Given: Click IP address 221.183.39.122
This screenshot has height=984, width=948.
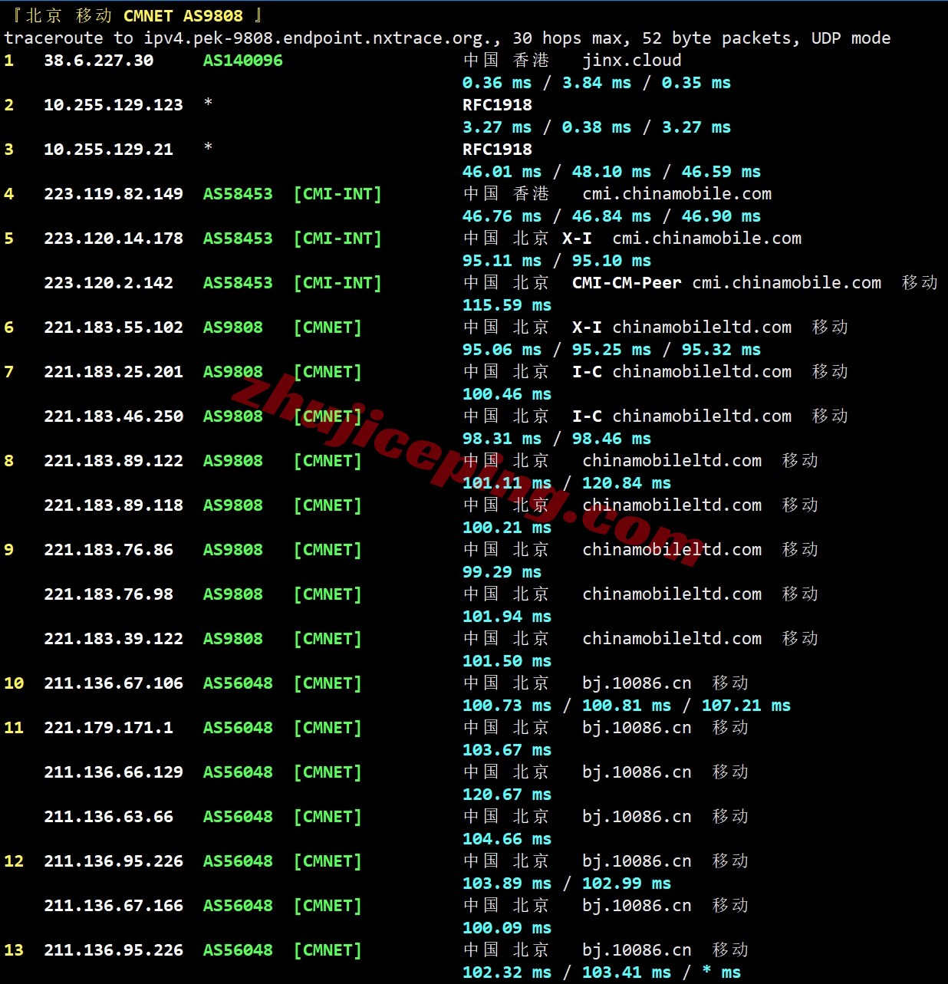Looking at the screenshot, I should pyautogui.click(x=114, y=639).
